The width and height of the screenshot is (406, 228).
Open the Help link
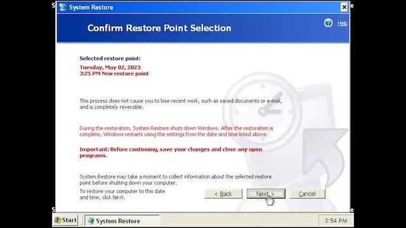[x=342, y=23]
